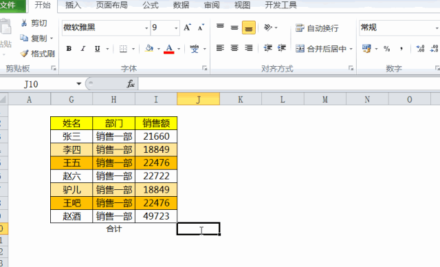Screen dimensions: 440x267
Task: Switch to the 数据 tab
Action: tap(181, 6)
